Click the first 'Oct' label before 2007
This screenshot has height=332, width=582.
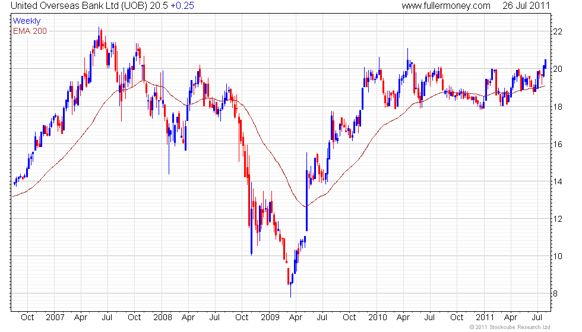tap(27, 318)
